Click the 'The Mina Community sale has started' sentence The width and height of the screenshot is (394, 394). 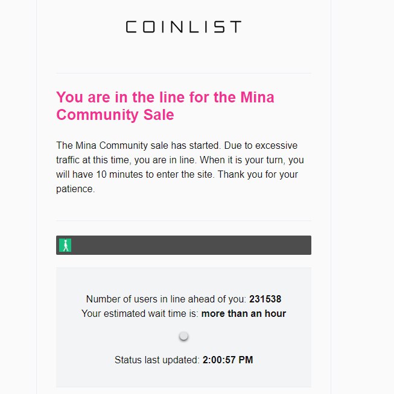(139, 145)
